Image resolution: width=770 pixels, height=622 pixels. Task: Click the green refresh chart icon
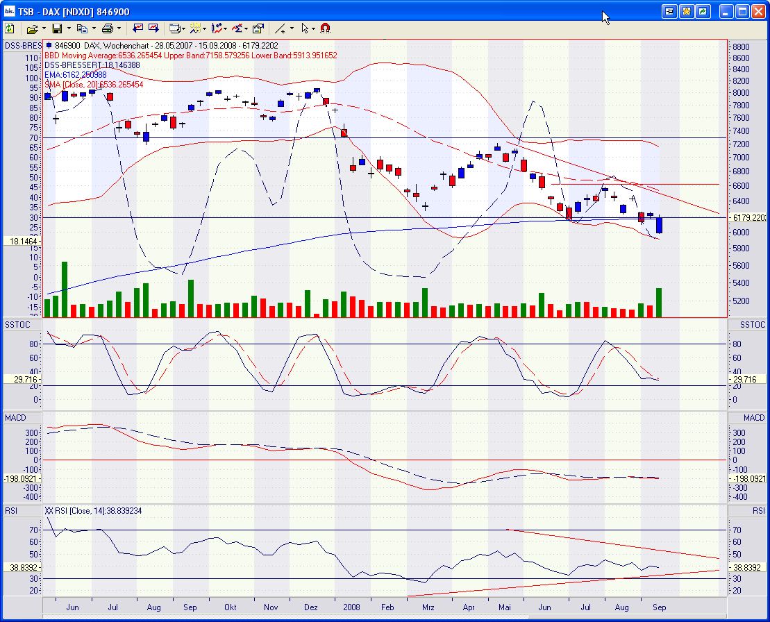(9, 28)
